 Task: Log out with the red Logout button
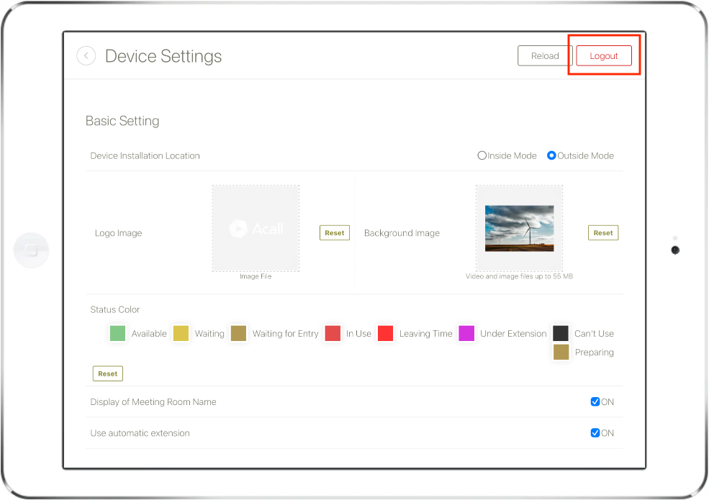click(604, 55)
